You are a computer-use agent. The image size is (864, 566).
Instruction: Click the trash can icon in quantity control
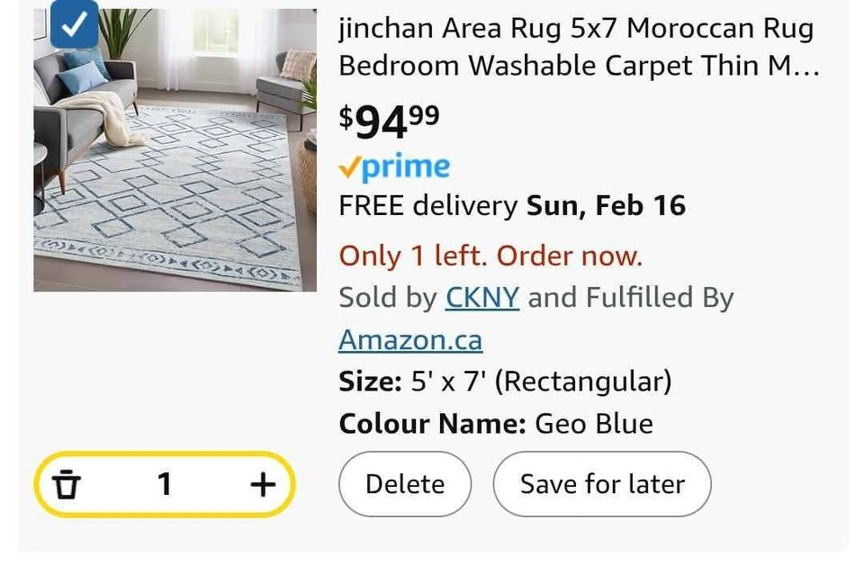coord(67,486)
